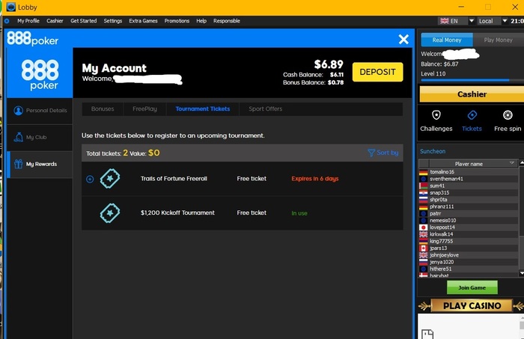Screen dimensions: 524x339
Task: Close the My Account panel with X
Action: pyautogui.click(x=403, y=40)
